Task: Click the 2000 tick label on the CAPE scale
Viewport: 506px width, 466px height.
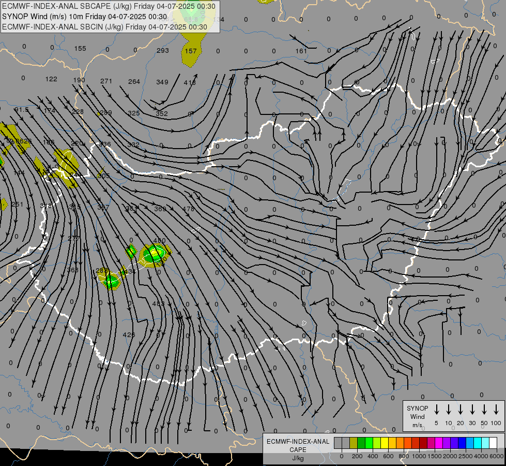Action: click(x=450, y=456)
